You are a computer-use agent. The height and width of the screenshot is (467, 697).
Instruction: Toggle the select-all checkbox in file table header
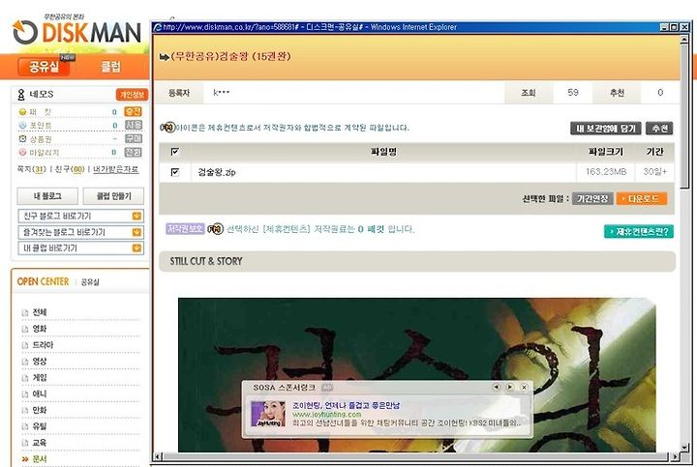coord(175,152)
